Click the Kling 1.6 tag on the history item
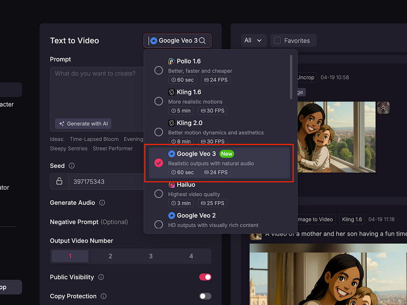This screenshot has height=305, width=407. tap(352, 220)
